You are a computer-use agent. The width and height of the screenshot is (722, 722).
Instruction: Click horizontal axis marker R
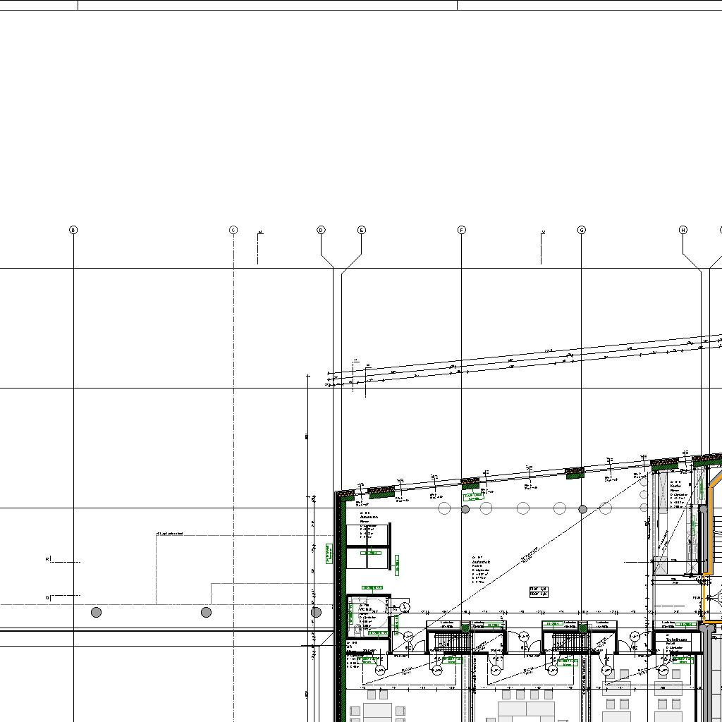coord(48,559)
